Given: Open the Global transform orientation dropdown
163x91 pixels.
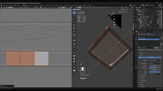Looking at the screenshot, I should coord(114,7).
